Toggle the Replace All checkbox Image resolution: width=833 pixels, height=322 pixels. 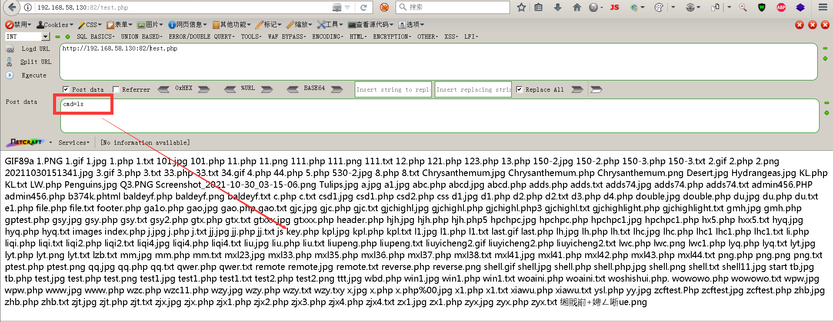click(519, 90)
